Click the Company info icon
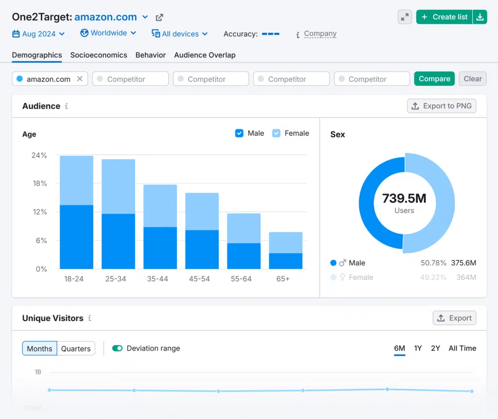 [x=298, y=35]
